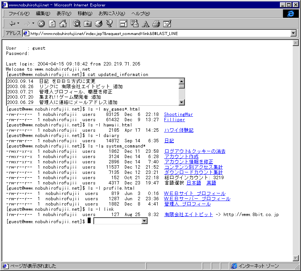The width and height of the screenshot is (301, 271).
Task: Toggle Fullscreen view toolbar icon
Action: (123, 24)
